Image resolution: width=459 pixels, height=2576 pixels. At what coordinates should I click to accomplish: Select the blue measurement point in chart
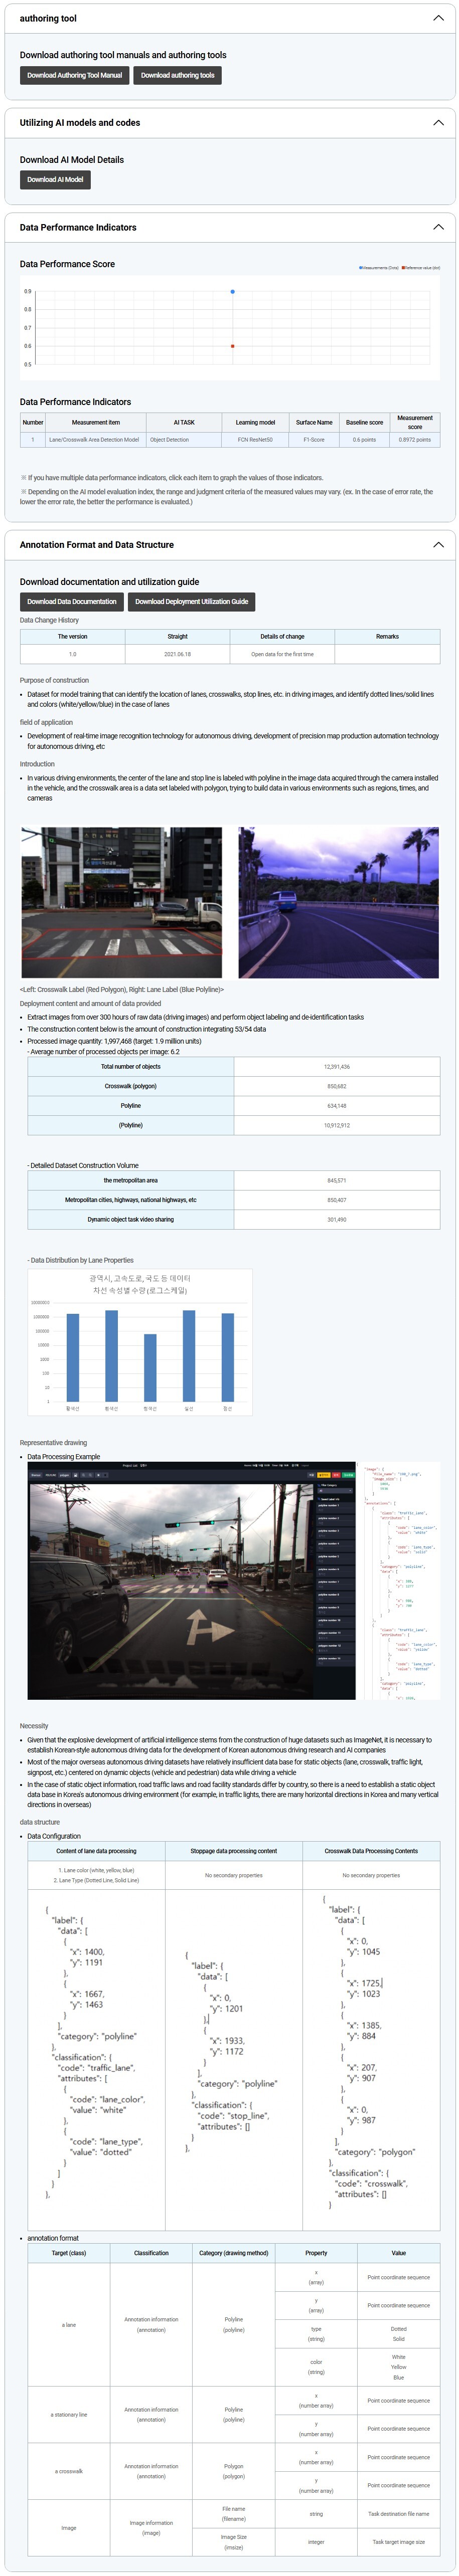pyautogui.click(x=233, y=292)
